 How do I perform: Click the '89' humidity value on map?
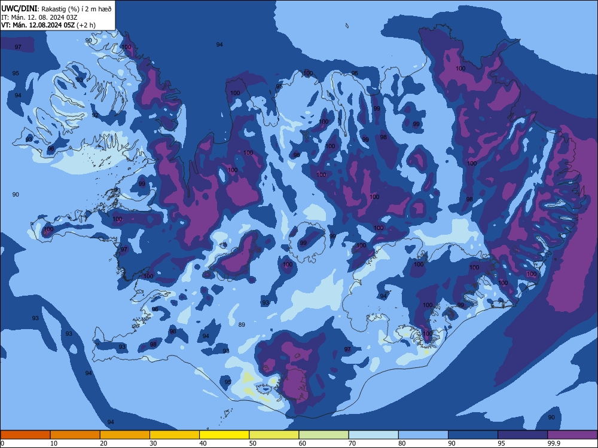click(242, 324)
